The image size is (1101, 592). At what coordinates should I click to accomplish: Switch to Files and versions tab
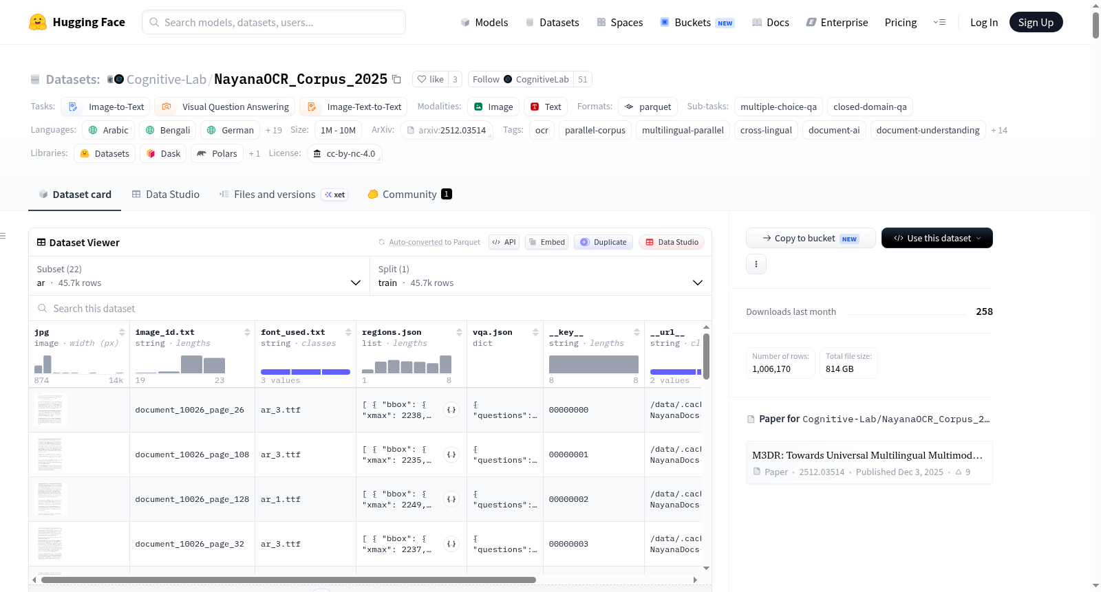283,195
